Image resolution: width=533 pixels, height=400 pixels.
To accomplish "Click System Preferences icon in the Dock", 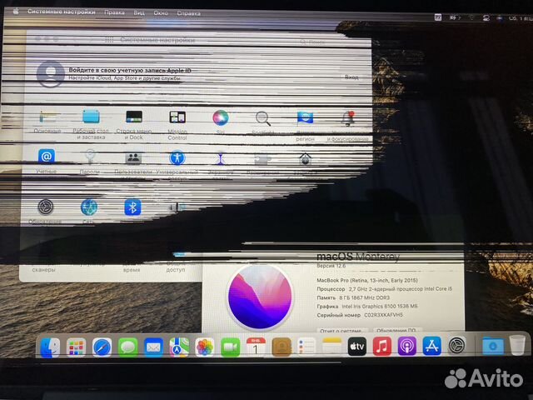I will (457, 346).
